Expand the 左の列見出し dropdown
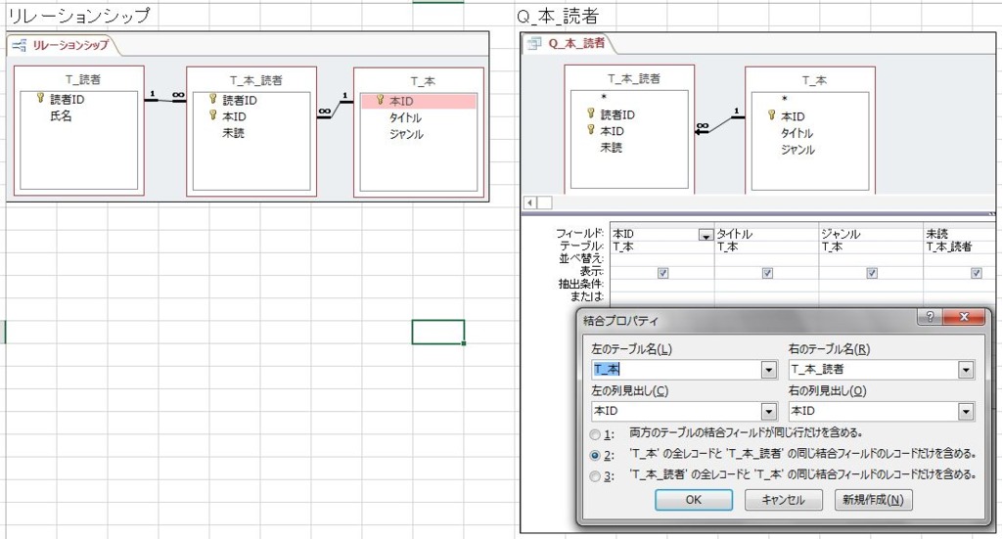Viewport: 1002px width, 539px height. (x=768, y=412)
